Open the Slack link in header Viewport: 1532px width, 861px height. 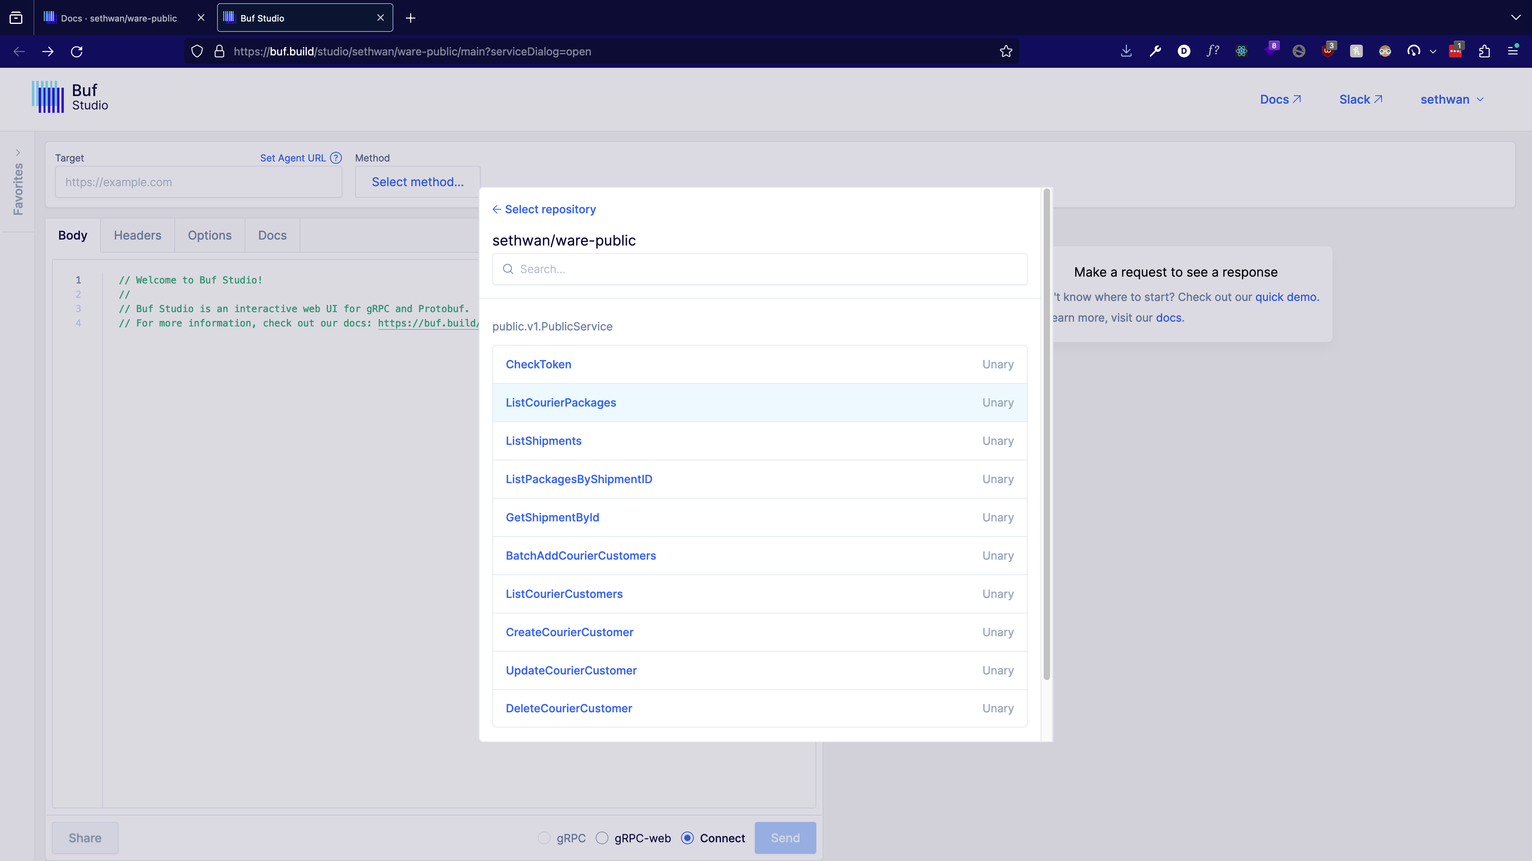tap(1361, 100)
